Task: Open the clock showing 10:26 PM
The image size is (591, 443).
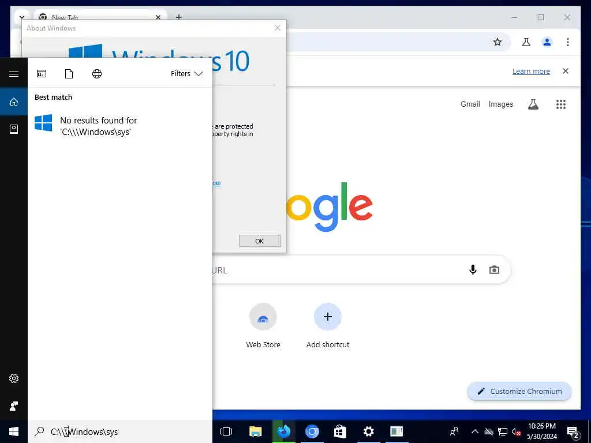Action: [x=541, y=431]
